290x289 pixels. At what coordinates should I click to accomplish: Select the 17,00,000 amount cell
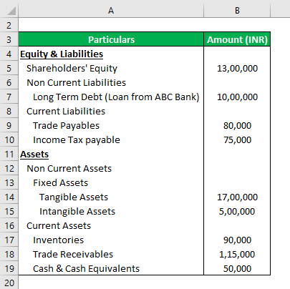pyautogui.click(x=237, y=197)
